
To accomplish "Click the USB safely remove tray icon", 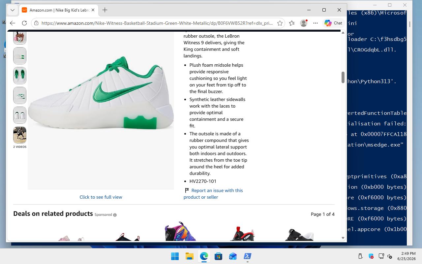I will 360,256.
